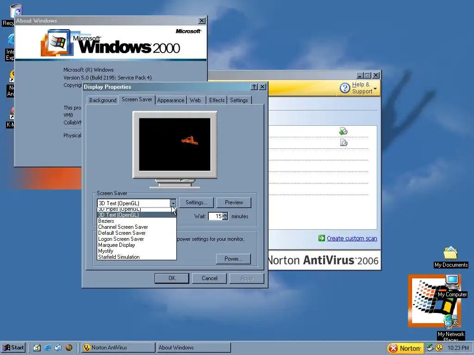This screenshot has height=355, width=474.
Task: Open the My Computer desktop icon
Action: click(452, 286)
